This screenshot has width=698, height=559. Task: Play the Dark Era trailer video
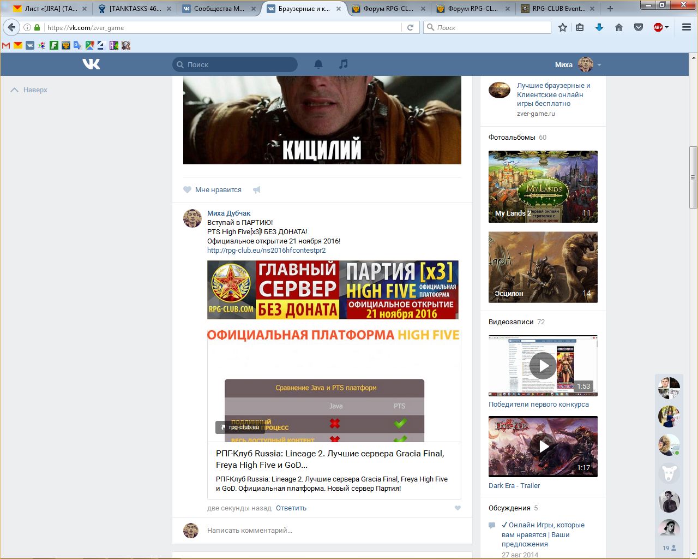coord(543,447)
